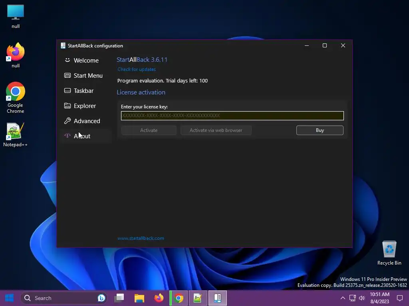Select the Firefox desktop shortcut labeled null
Viewport: 409px width, 306px height.
[16, 55]
